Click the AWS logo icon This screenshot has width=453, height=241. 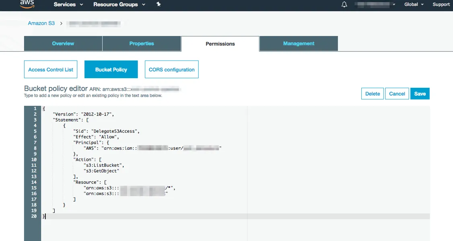coord(27,4)
